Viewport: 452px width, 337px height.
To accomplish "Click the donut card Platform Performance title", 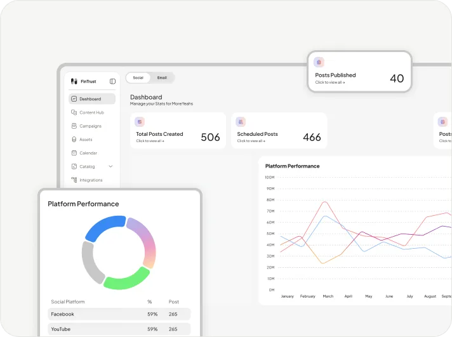I will pyautogui.click(x=83, y=204).
